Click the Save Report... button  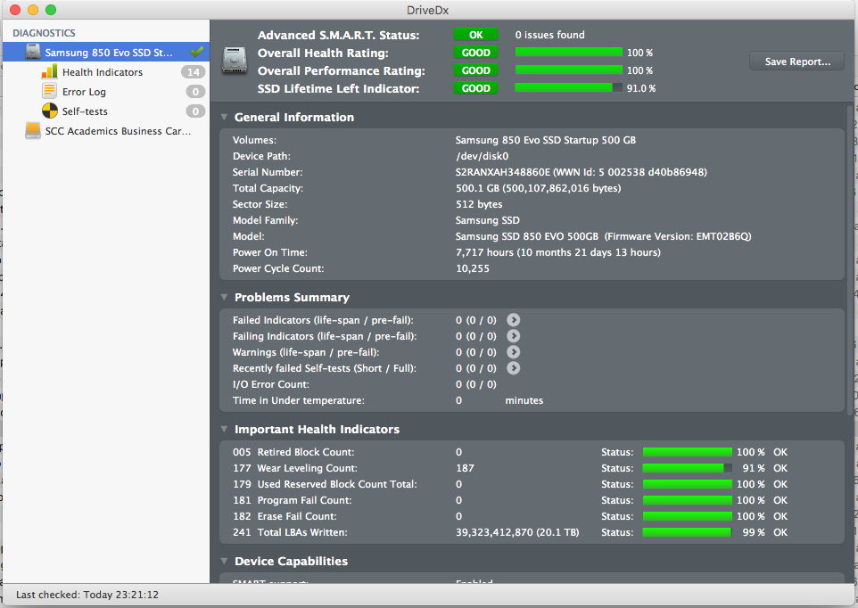(796, 62)
